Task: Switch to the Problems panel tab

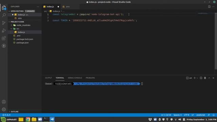Action: (90, 78)
